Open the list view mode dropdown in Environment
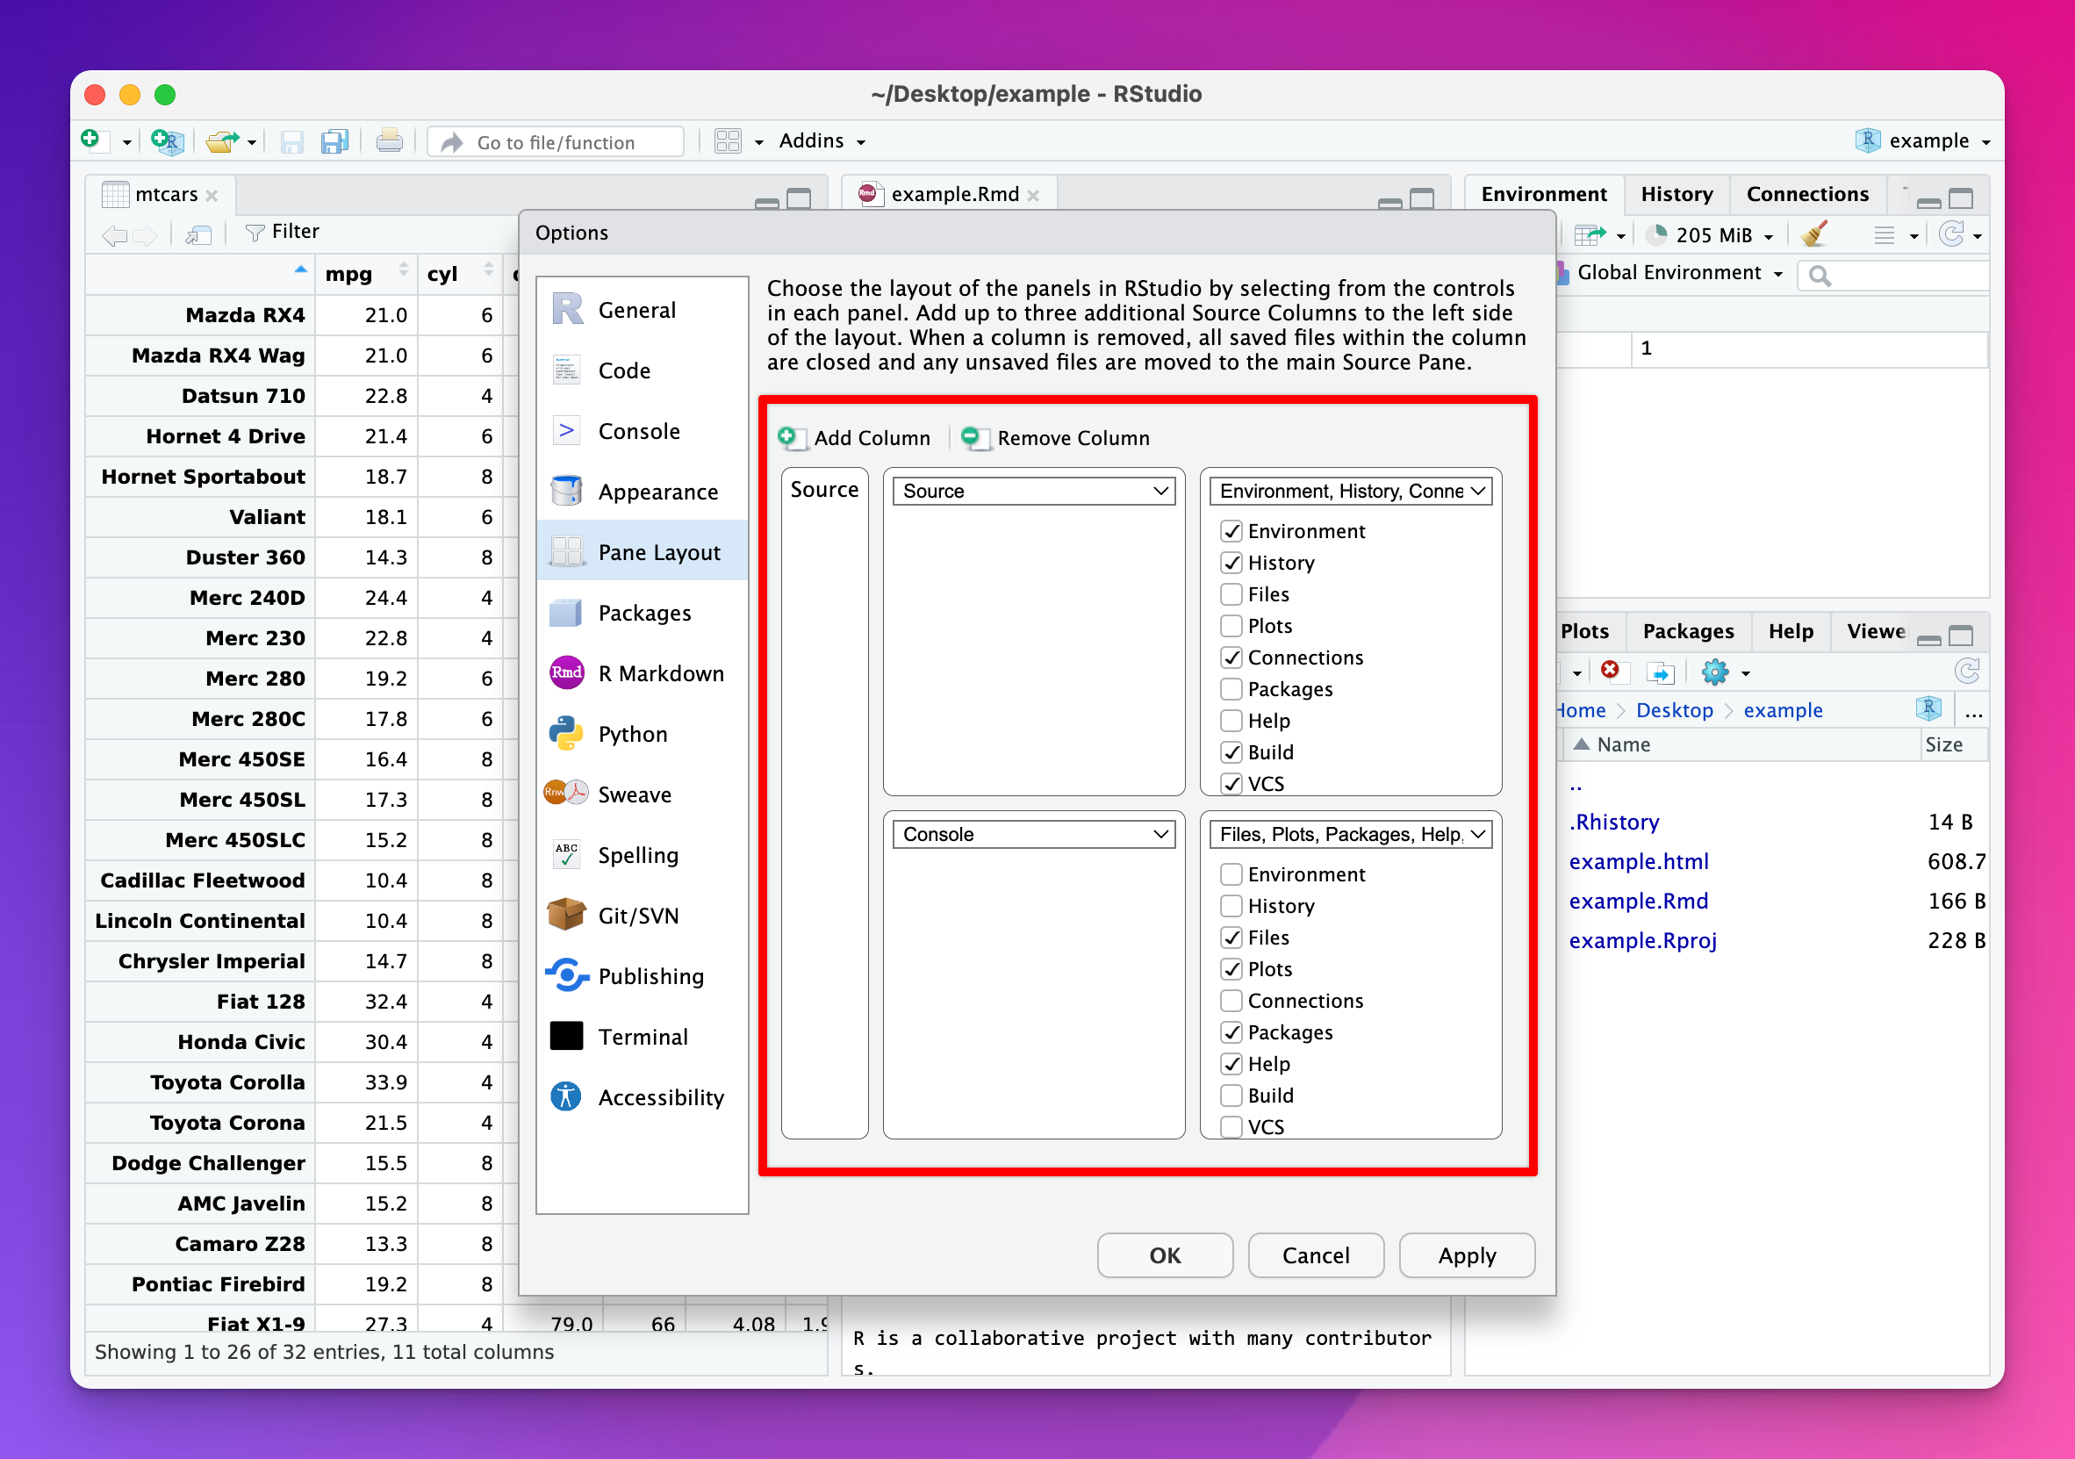 pyautogui.click(x=1895, y=235)
